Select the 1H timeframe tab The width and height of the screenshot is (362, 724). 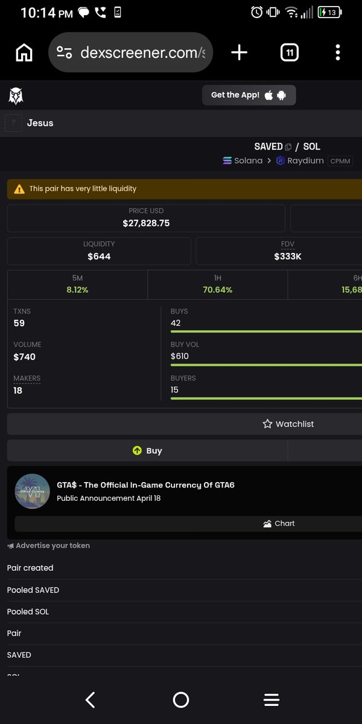coord(218,285)
